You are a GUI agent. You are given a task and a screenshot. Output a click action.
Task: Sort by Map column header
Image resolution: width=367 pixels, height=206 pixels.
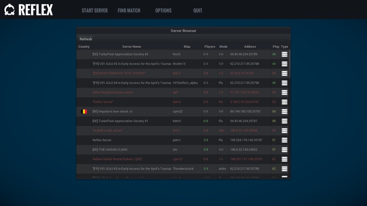[x=187, y=46]
